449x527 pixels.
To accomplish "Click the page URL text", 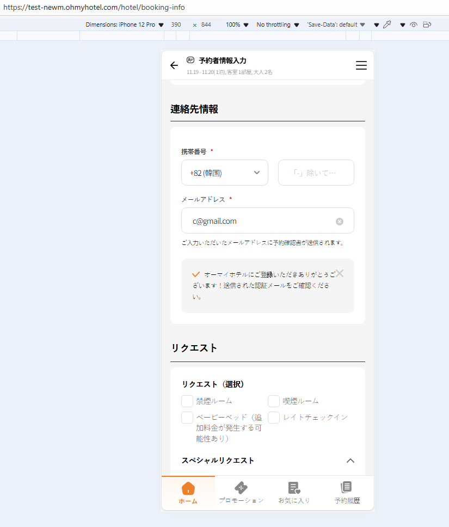I will coord(94,8).
